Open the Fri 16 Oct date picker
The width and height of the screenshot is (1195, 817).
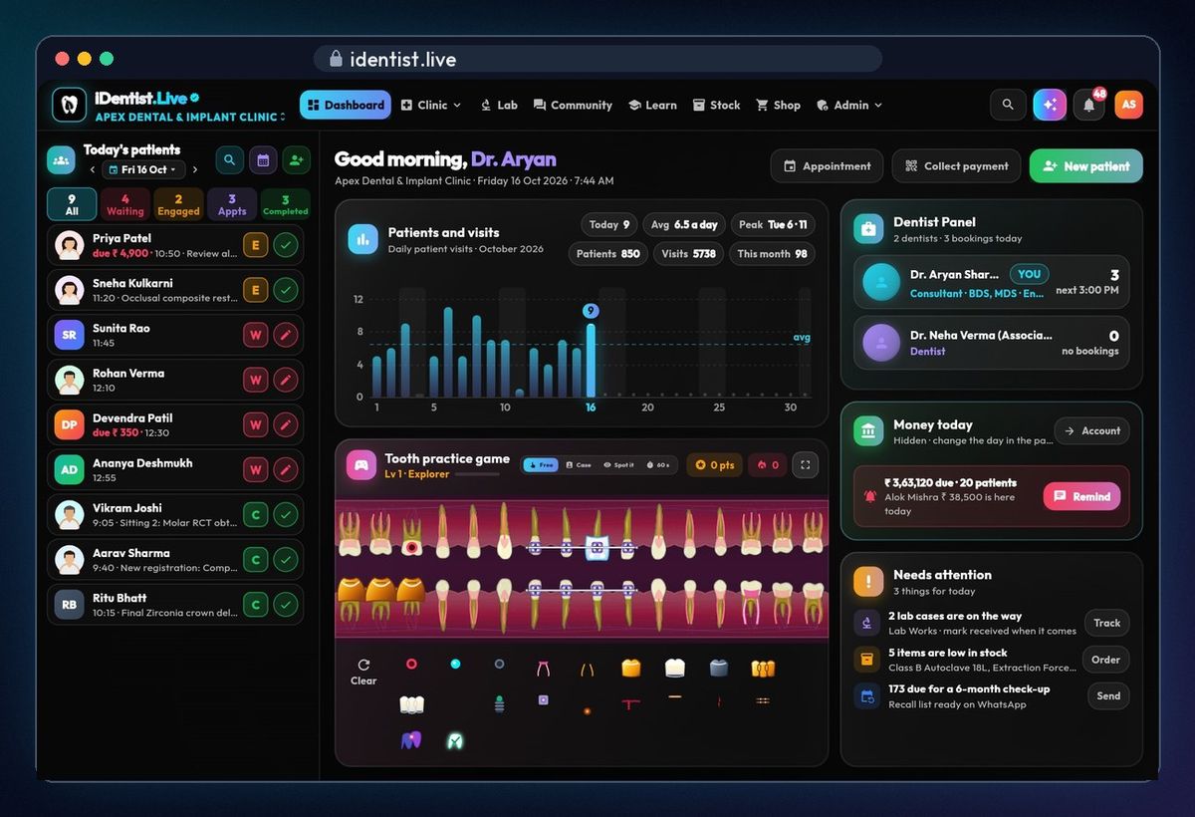click(144, 170)
